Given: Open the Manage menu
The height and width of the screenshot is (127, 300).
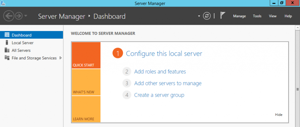Looking at the screenshot, I should coord(239,16).
